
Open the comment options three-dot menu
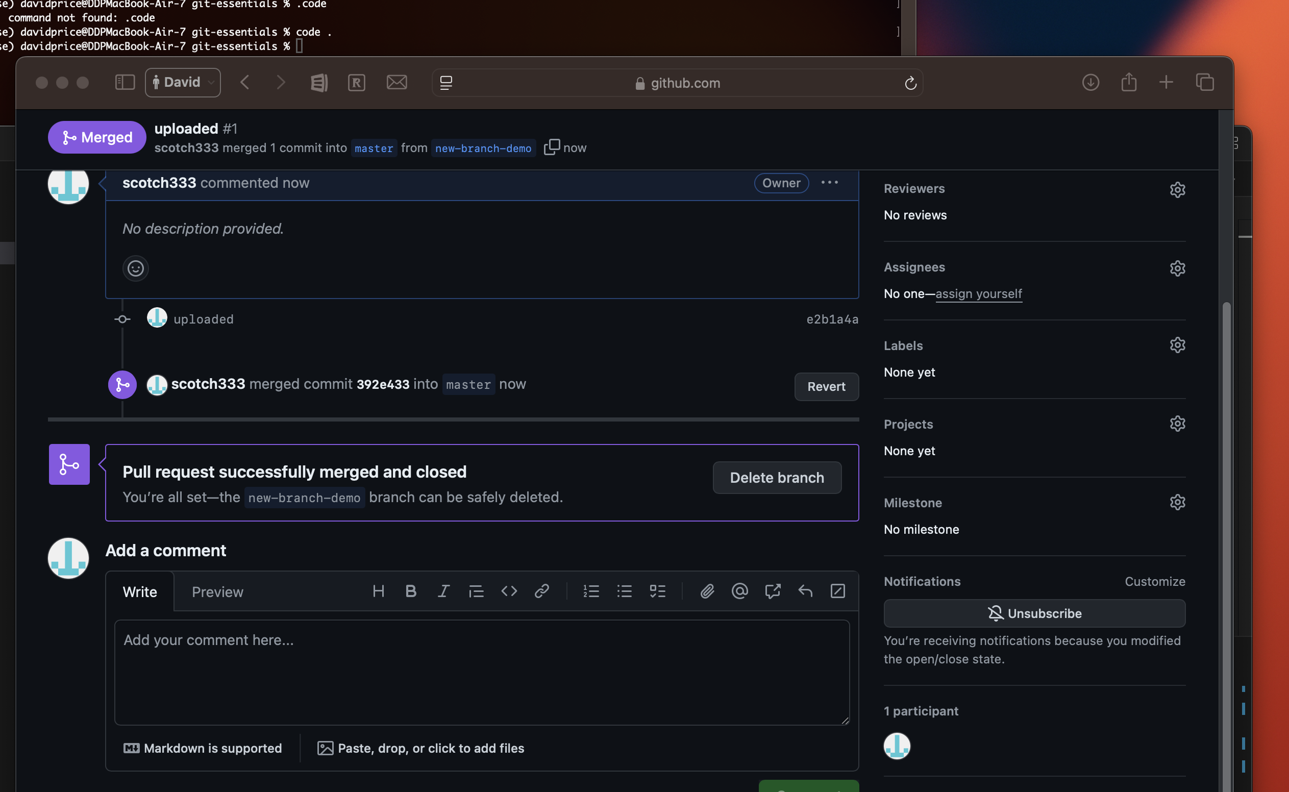point(830,182)
